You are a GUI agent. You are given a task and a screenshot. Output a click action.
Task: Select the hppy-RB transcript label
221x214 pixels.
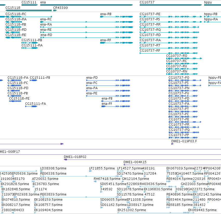click(x=211, y=14)
